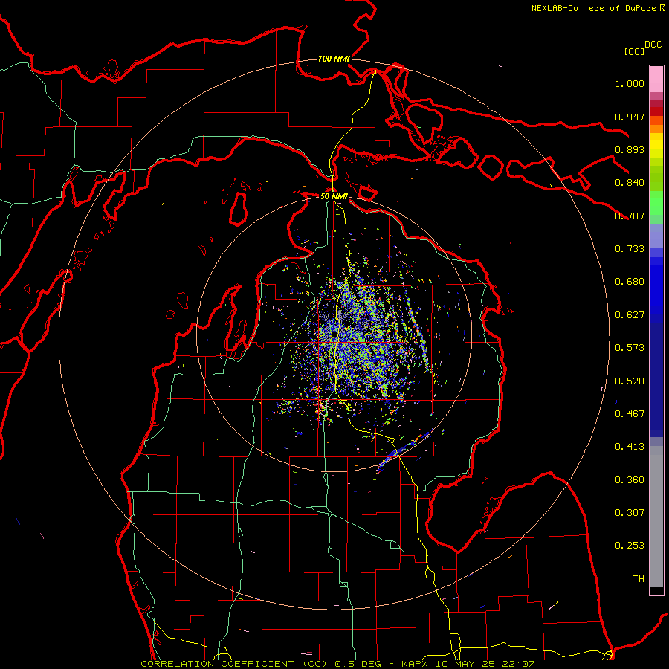
Task: Select the 0.520 scale value
Action: (x=630, y=381)
